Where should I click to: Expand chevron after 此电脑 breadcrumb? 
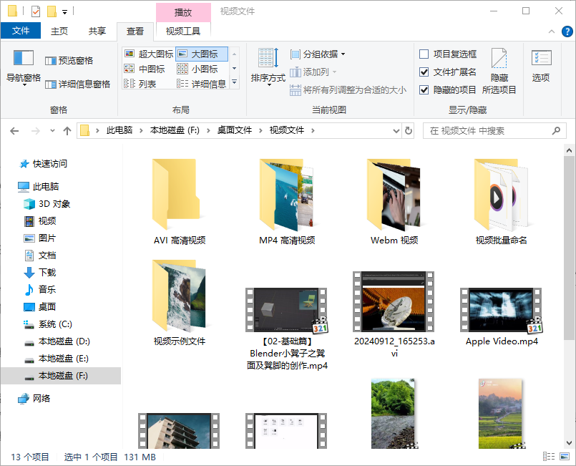tap(141, 130)
